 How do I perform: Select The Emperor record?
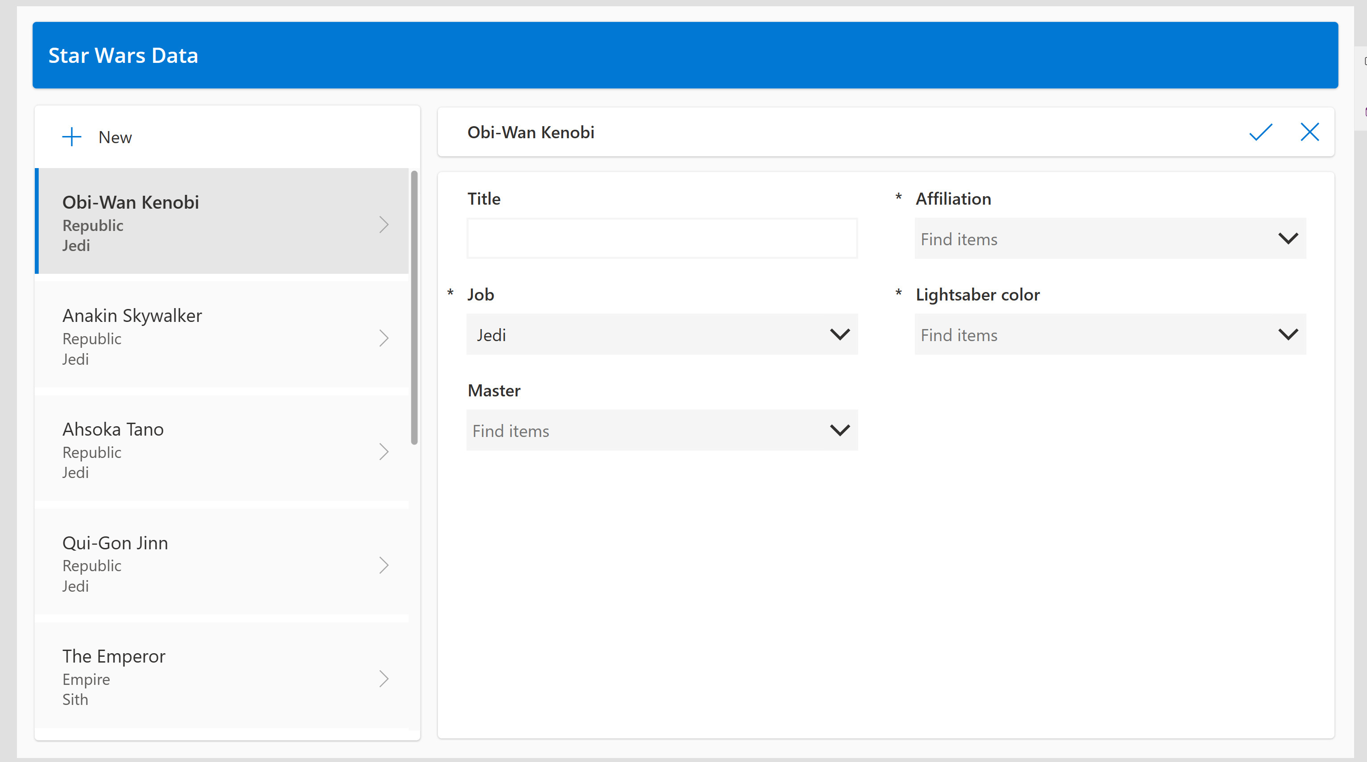tap(114, 656)
